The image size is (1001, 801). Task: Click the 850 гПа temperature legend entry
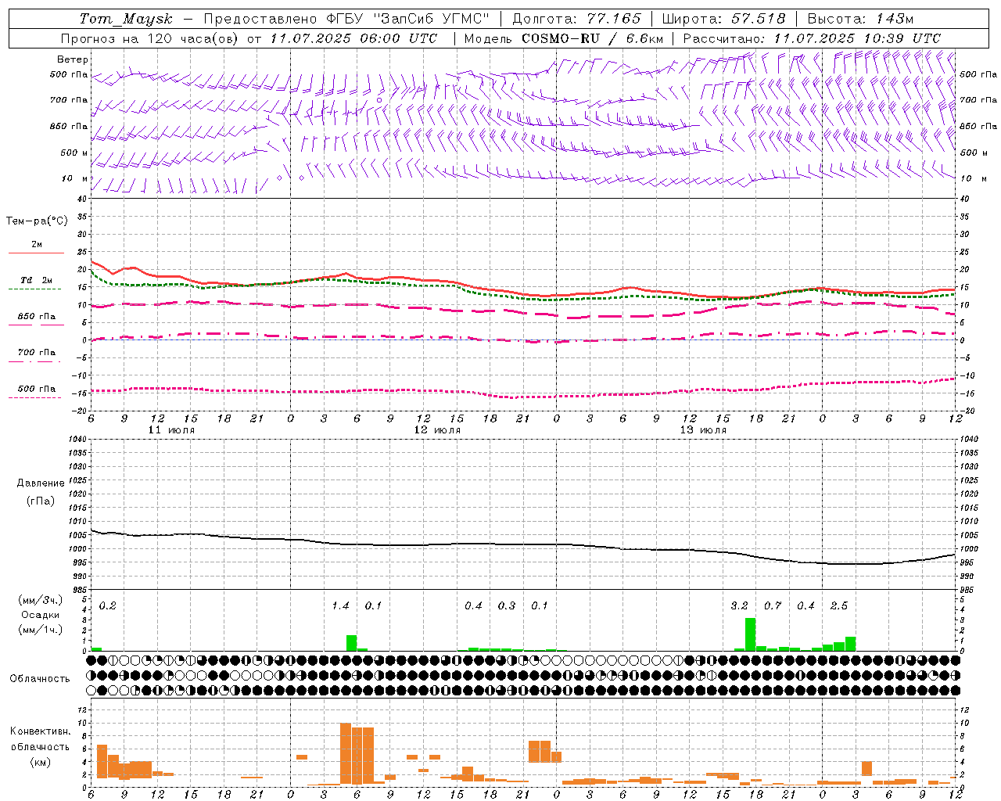(x=37, y=317)
